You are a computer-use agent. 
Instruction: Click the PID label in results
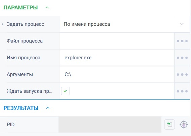[11, 125]
